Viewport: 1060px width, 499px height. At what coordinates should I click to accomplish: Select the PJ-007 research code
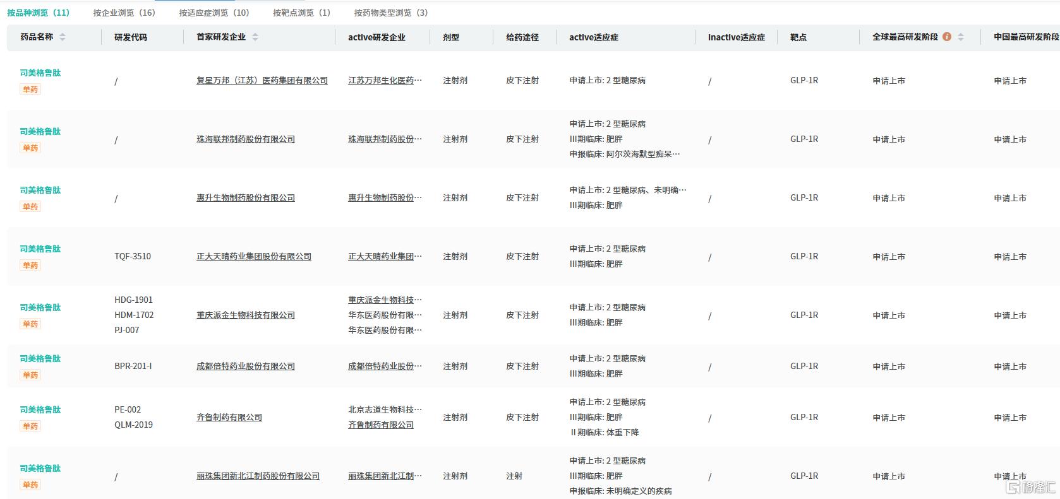(127, 331)
